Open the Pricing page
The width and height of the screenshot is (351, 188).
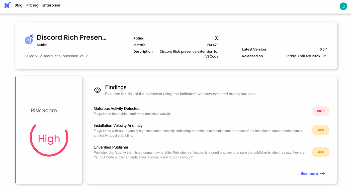coord(32,5)
